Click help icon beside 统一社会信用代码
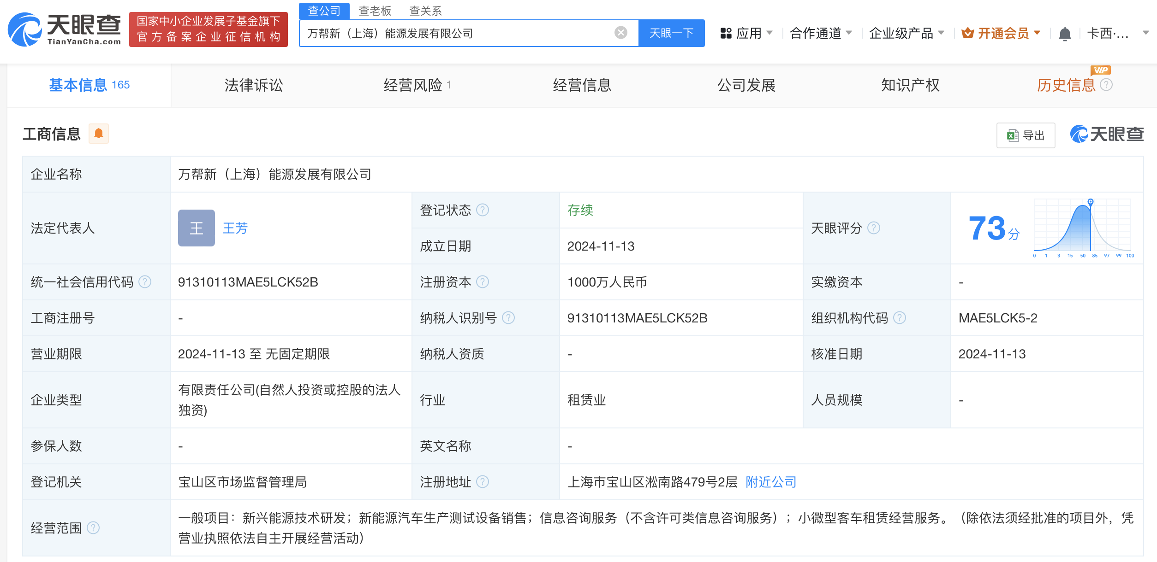1157x562 pixels. (x=145, y=282)
